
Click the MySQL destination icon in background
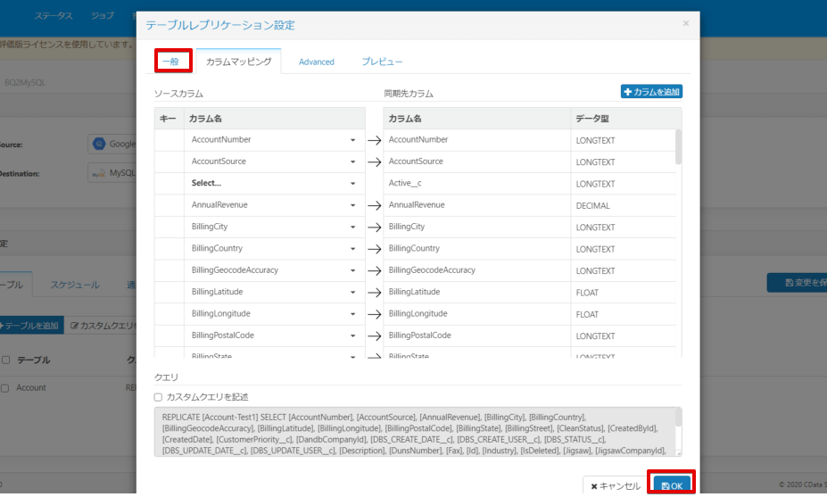[x=99, y=173]
